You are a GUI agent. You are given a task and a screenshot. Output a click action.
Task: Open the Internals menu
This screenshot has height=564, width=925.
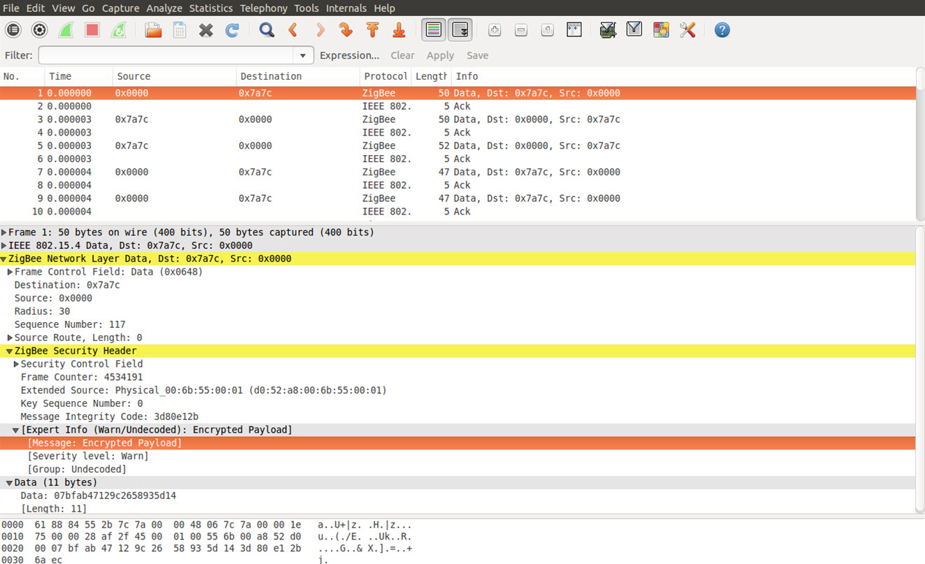click(346, 8)
